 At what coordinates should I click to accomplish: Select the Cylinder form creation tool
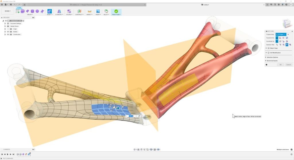pos(32,11)
